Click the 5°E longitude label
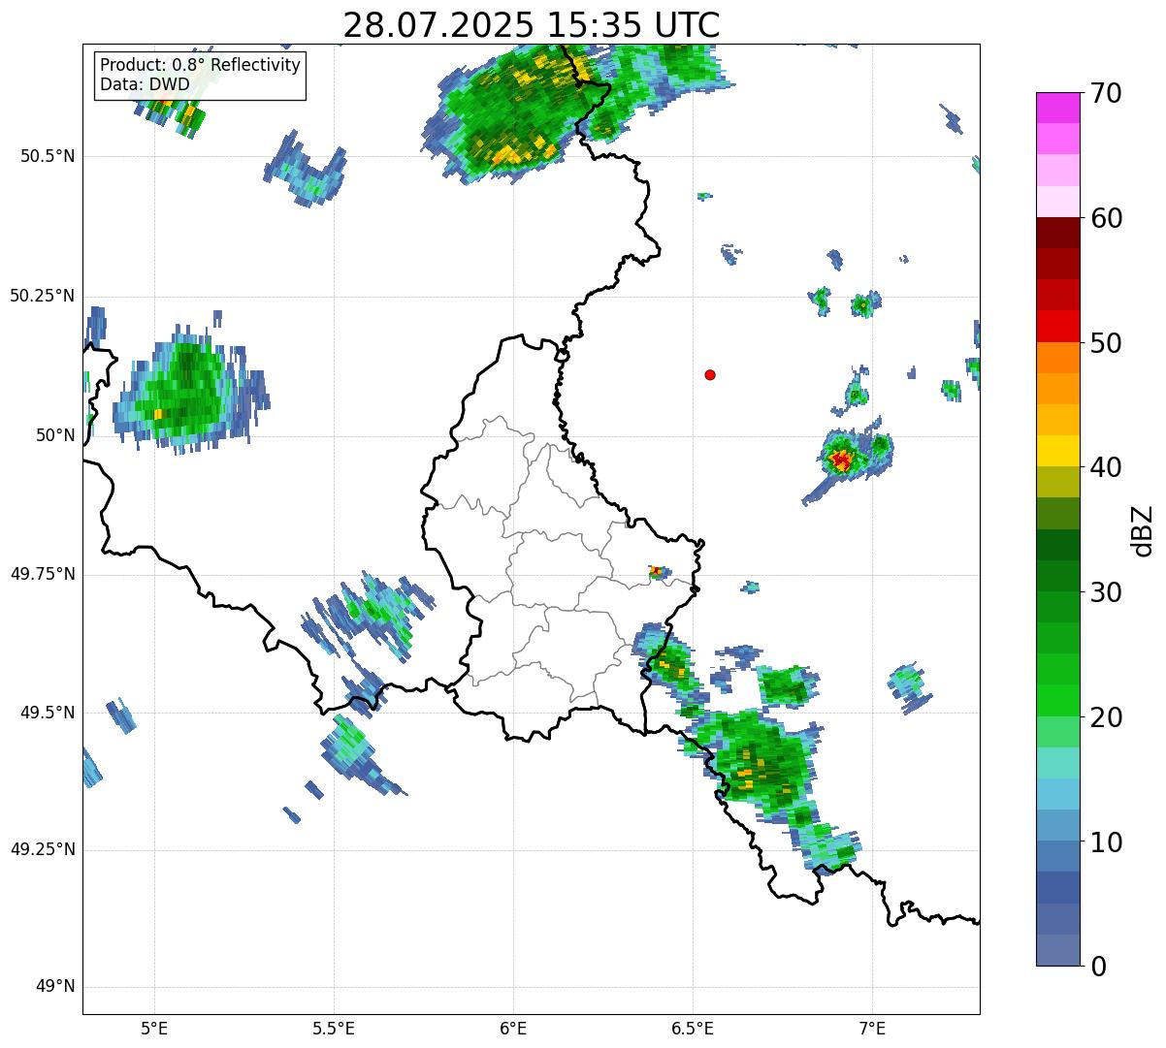This screenshot has width=1166, height=1048. pos(154,1028)
